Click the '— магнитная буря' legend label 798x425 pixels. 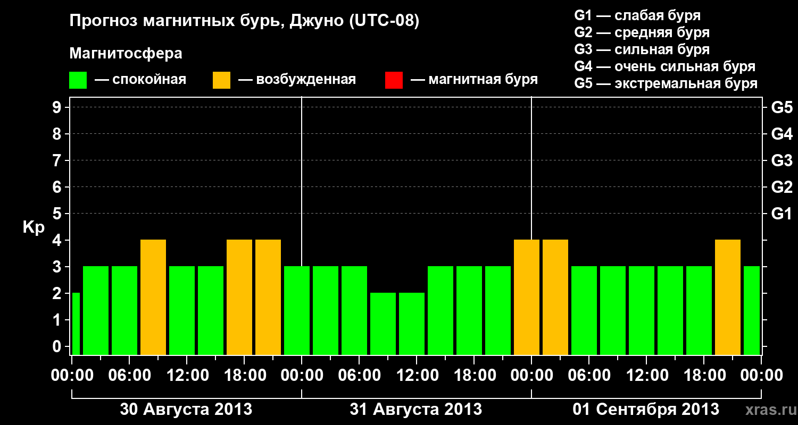pyautogui.click(x=474, y=80)
